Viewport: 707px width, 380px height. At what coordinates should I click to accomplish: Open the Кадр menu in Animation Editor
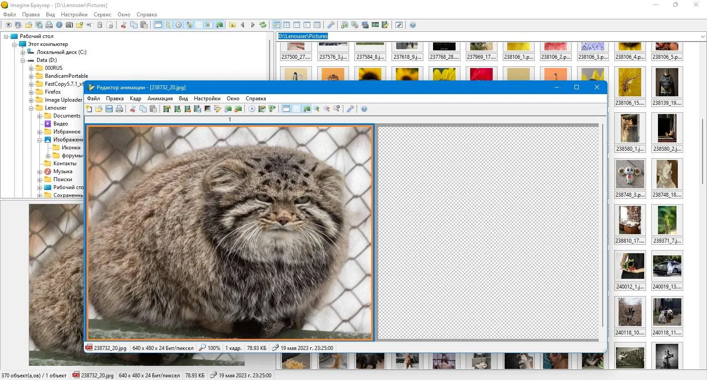pyautogui.click(x=136, y=99)
